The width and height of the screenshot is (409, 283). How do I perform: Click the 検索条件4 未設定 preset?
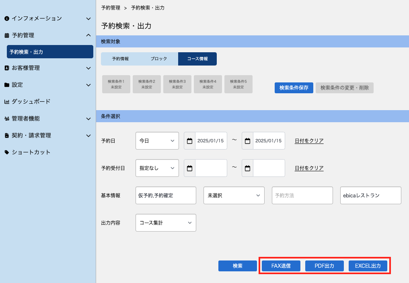click(208, 84)
